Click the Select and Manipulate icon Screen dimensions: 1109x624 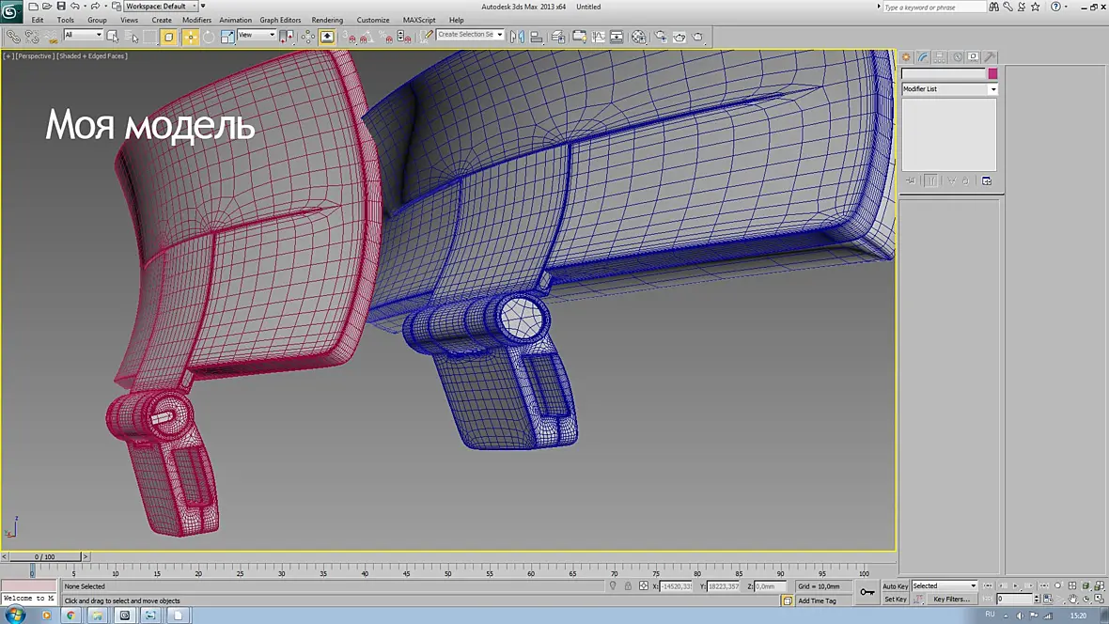coord(307,37)
